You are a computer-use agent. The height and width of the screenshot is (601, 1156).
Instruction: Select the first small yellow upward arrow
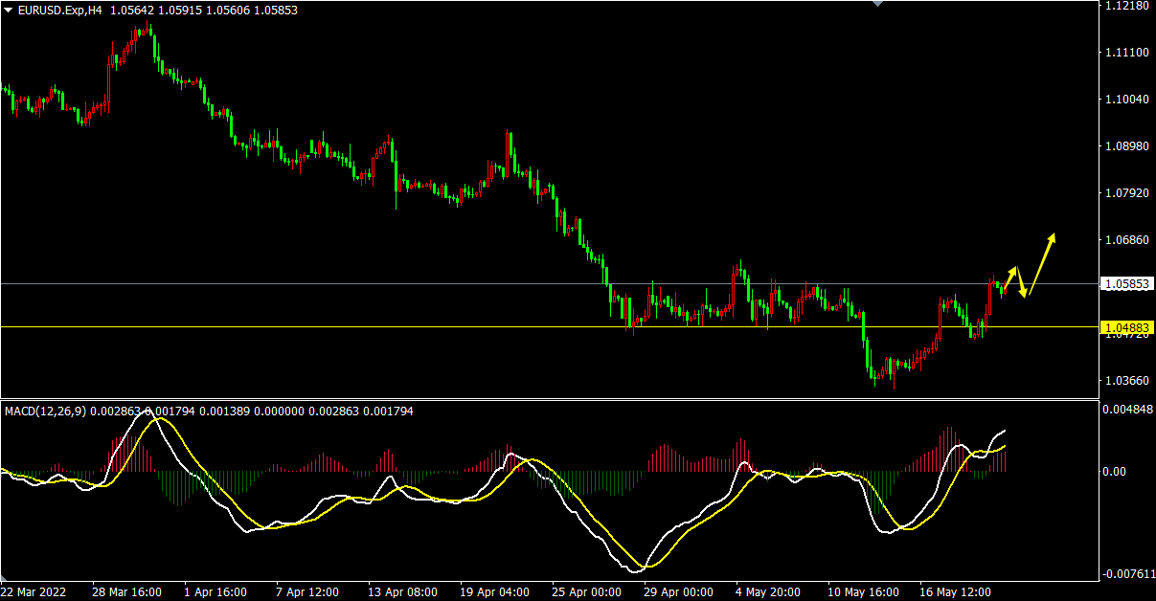[x=1009, y=276]
